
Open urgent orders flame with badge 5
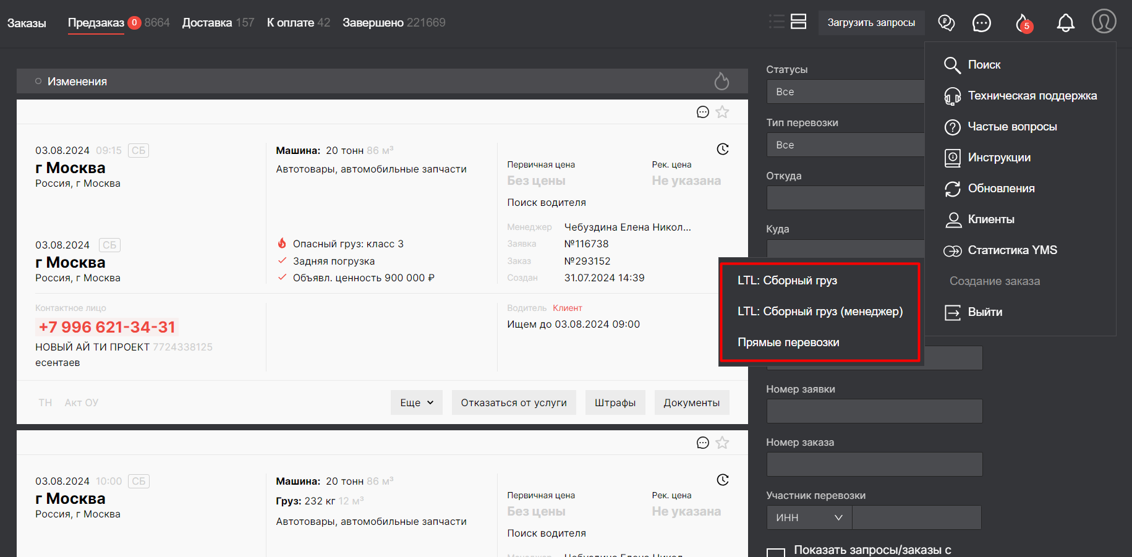tap(1024, 23)
